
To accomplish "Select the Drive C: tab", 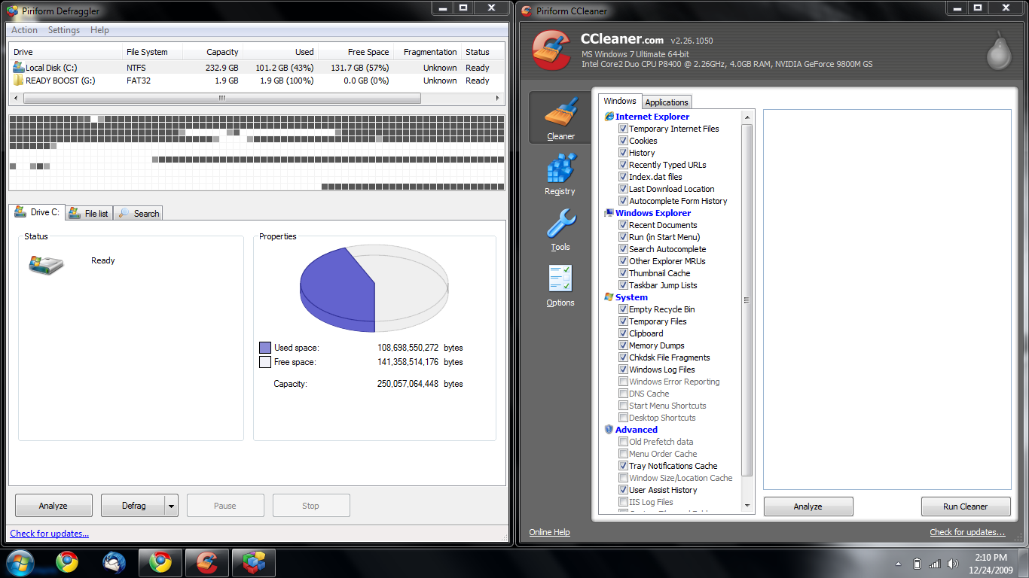I will pyautogui.click(x=37, y=212).
